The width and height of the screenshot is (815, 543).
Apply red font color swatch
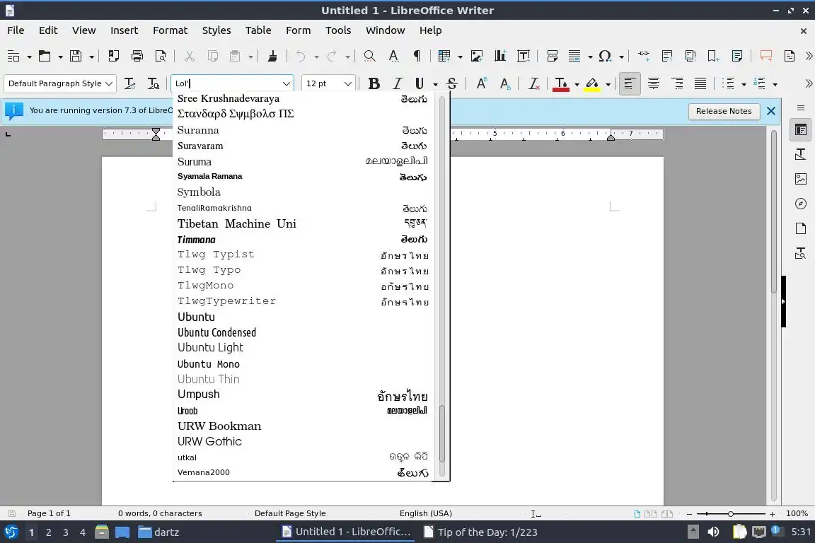[x=560, y=83]
